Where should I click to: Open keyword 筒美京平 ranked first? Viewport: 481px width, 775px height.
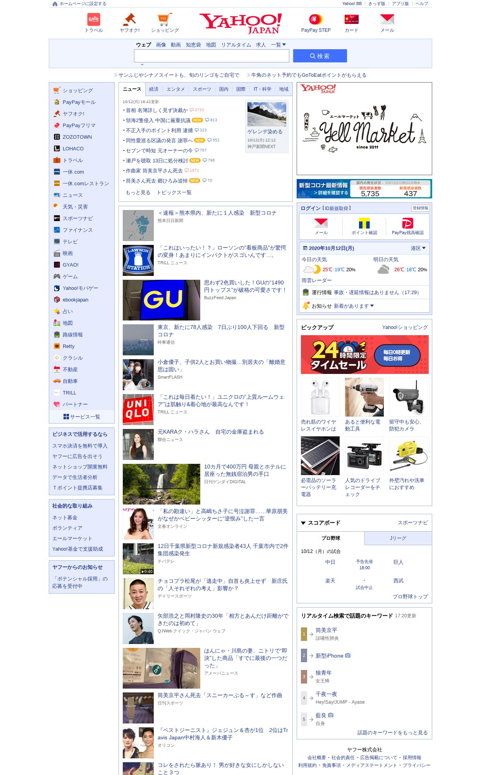(326, 630)
